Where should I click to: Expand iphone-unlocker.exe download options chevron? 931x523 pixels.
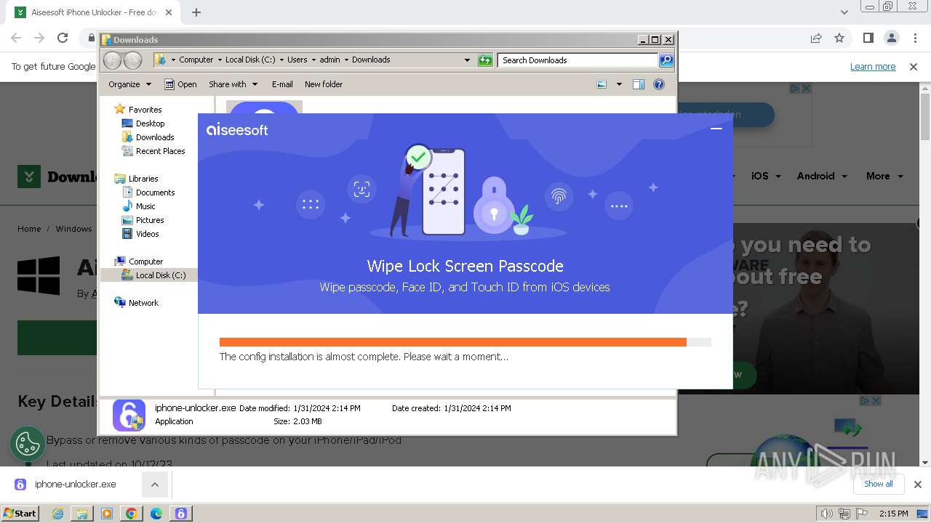click(155, 485)
